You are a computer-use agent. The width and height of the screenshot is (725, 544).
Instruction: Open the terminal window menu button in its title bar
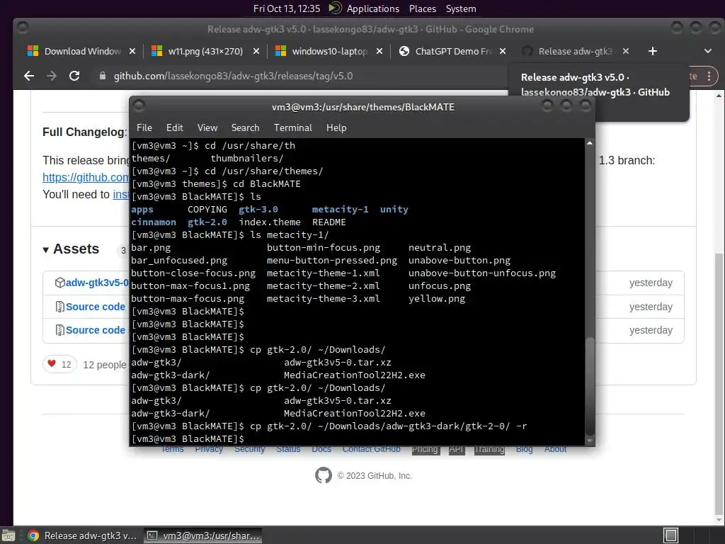point(139,106)
